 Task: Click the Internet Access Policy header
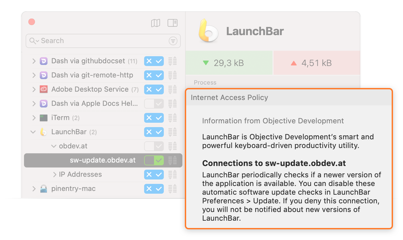(229, 98)
